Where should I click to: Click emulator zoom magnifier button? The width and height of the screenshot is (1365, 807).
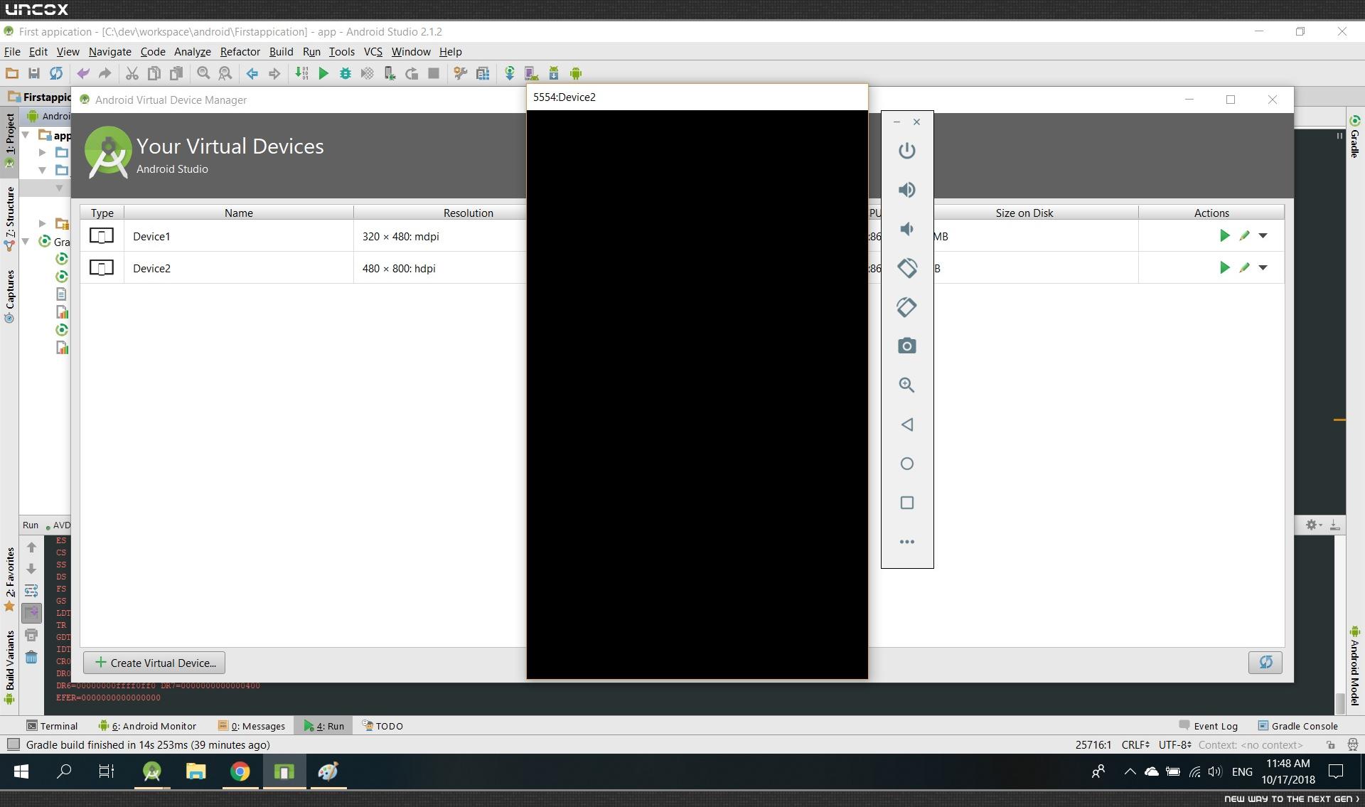[x=906, y=385]
